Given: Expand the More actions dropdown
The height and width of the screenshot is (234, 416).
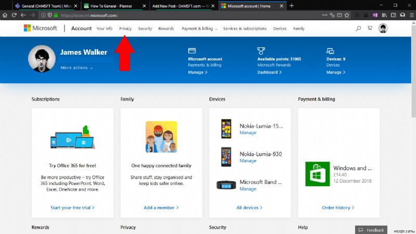Looking at the screenshot, I should click(76, 68).
